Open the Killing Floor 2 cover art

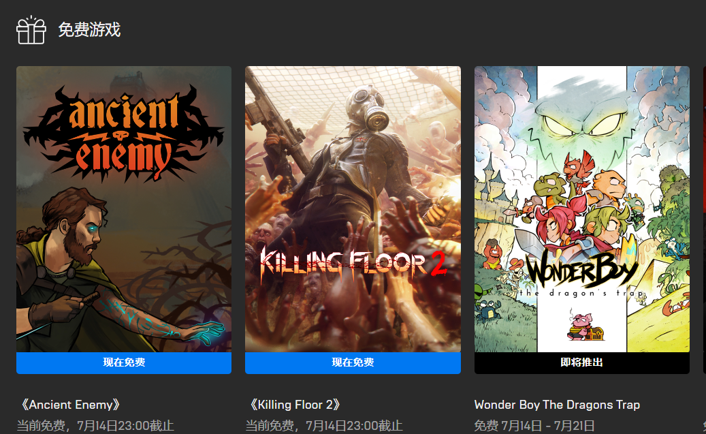point(353,209)
